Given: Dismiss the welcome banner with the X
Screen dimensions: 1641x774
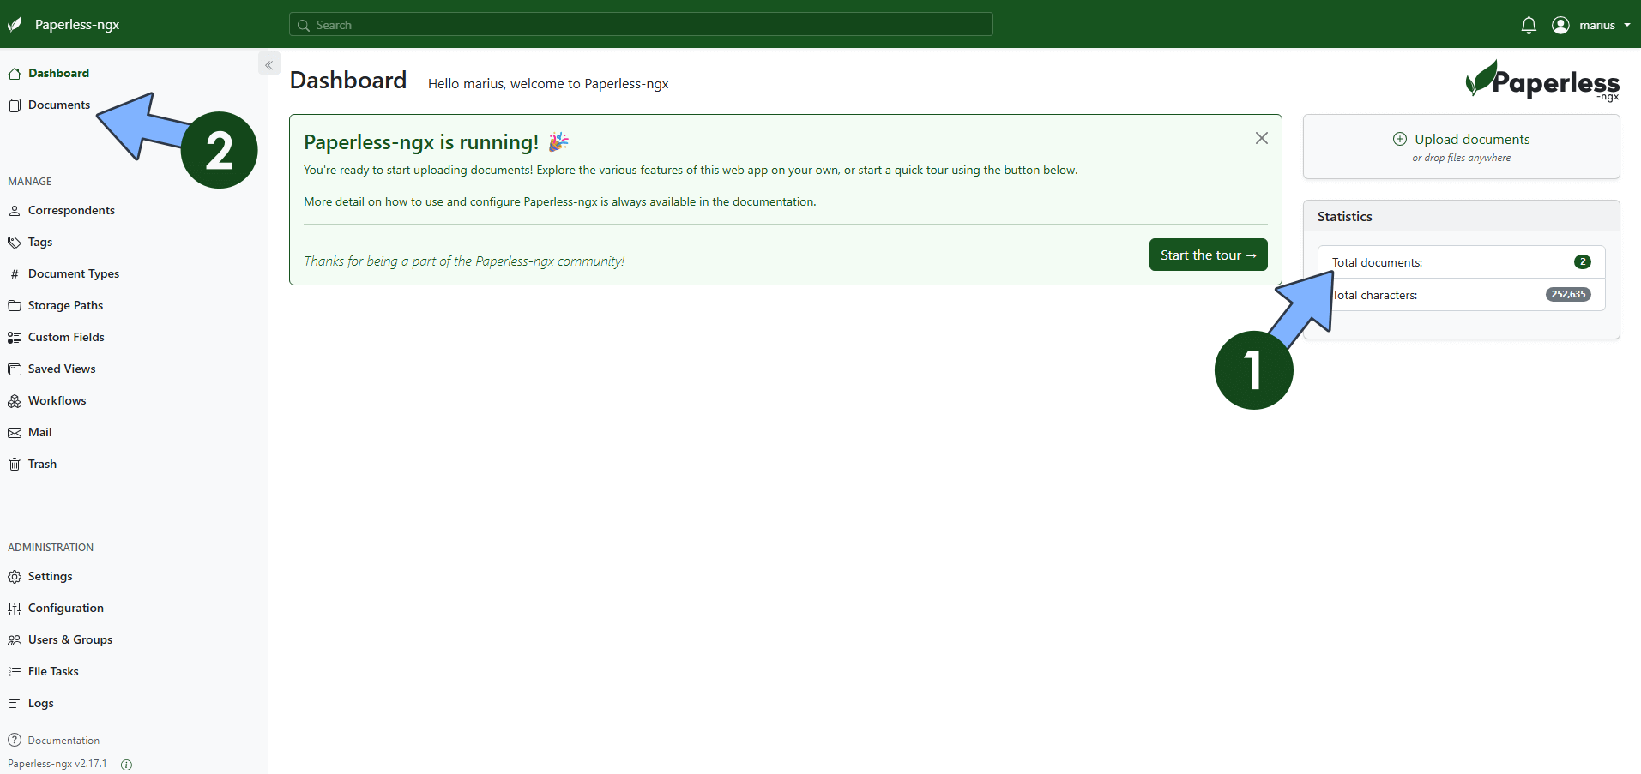Looking at the screenshot, I should [1261, 138].
